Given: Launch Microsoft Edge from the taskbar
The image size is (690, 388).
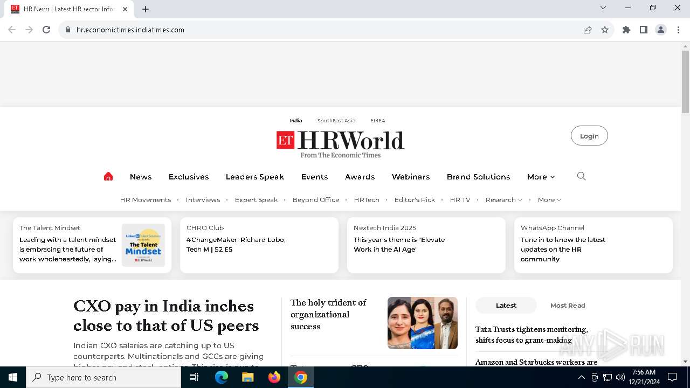Looking at the screenshot, I should [x=222, y=377].
